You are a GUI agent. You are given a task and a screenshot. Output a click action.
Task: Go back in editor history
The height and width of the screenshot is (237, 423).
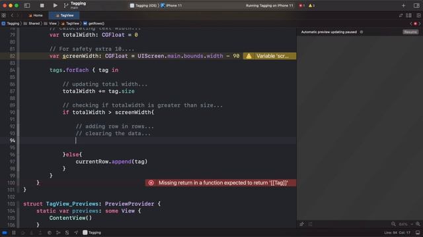[x=12, y=15]
